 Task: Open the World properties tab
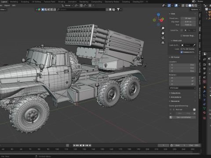tap(204, 82)
